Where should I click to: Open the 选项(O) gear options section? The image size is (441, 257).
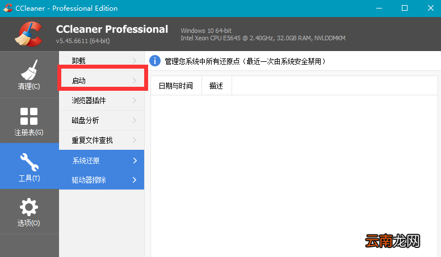[29, 212]
